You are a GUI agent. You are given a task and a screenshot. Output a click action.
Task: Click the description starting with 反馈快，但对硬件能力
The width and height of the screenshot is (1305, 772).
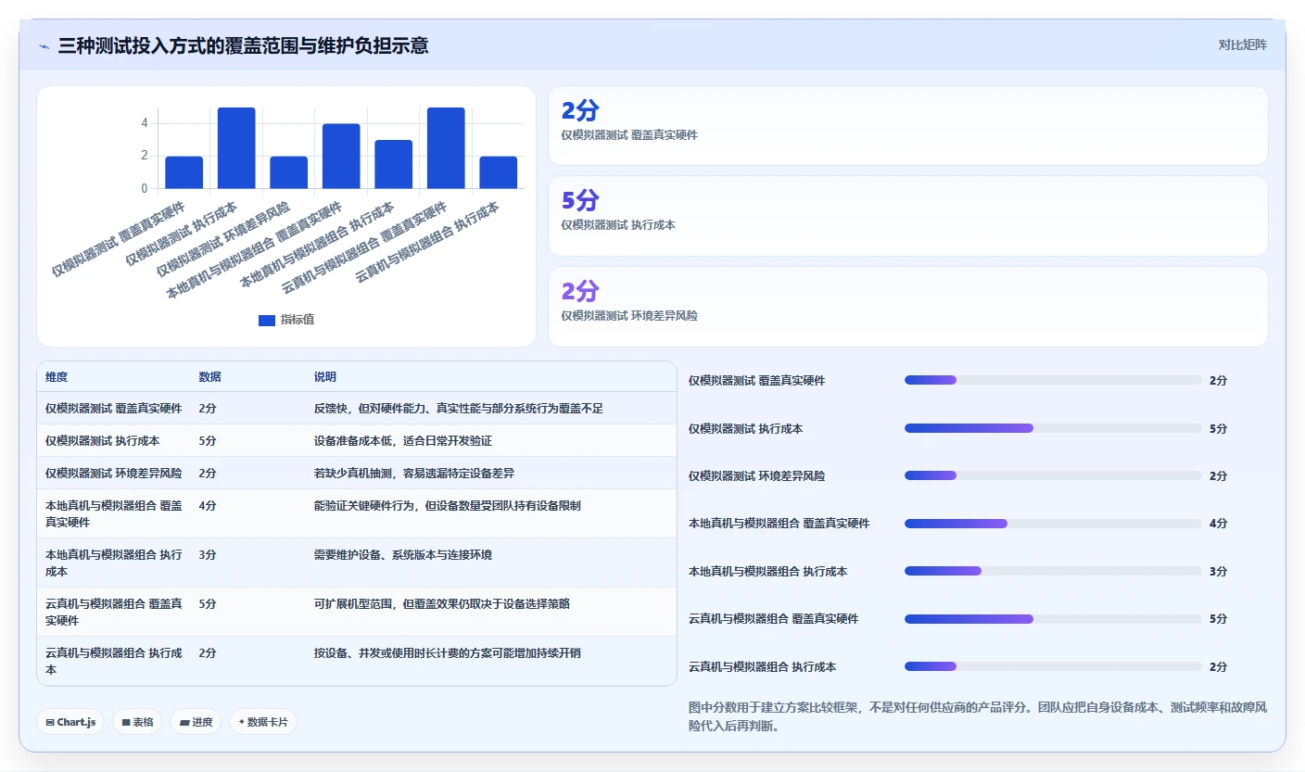tap(459, 409)
